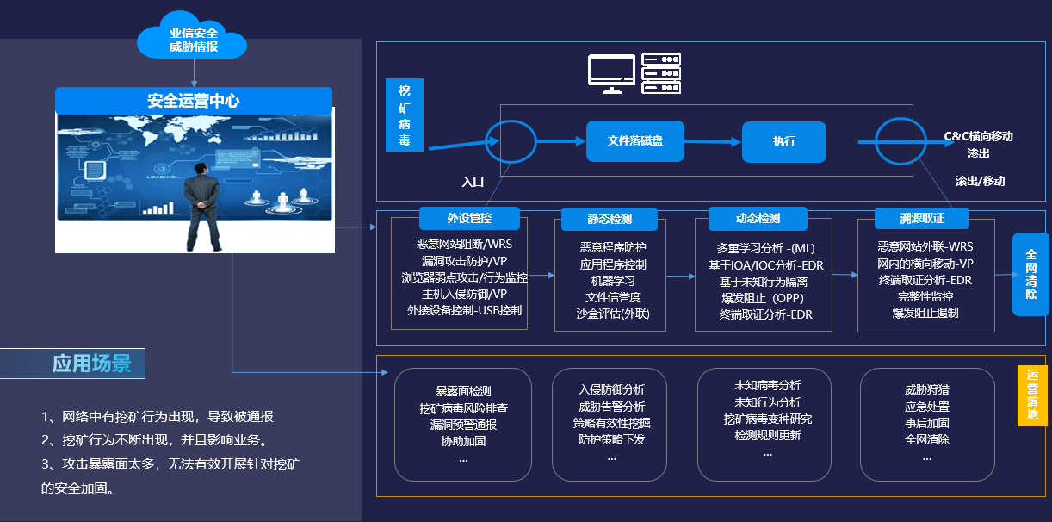1052x522 pixels.
Task: Select the 安全运营中心 title bar
Action: click(x=194, y=101)
